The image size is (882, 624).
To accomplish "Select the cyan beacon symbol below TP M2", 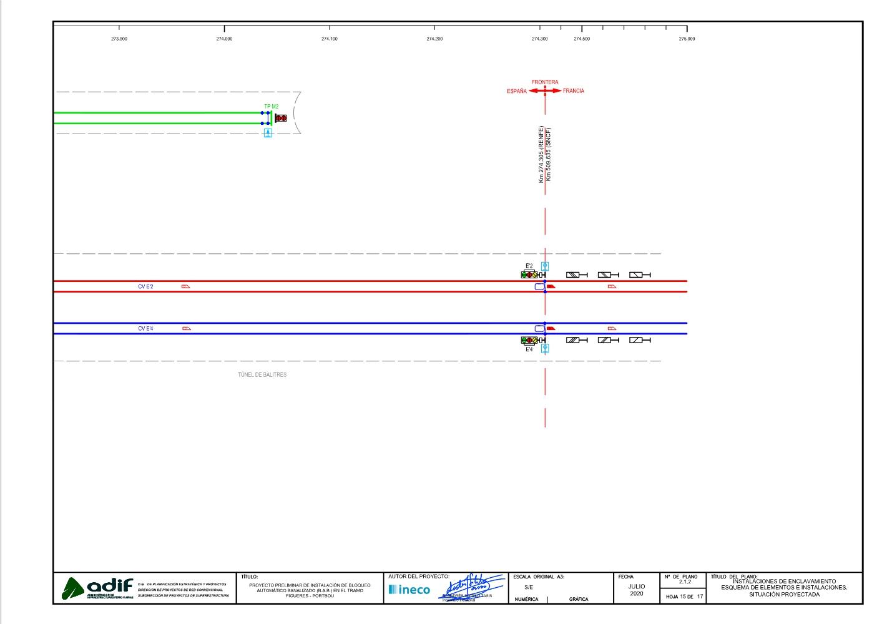I will point(268,133).
